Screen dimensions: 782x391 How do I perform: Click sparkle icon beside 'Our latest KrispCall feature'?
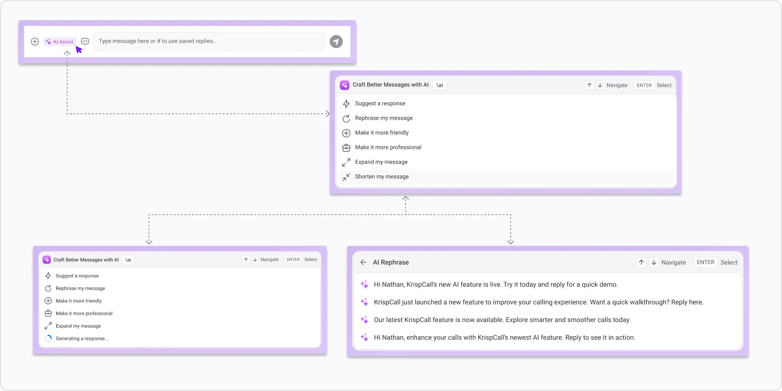coord(365,320)
